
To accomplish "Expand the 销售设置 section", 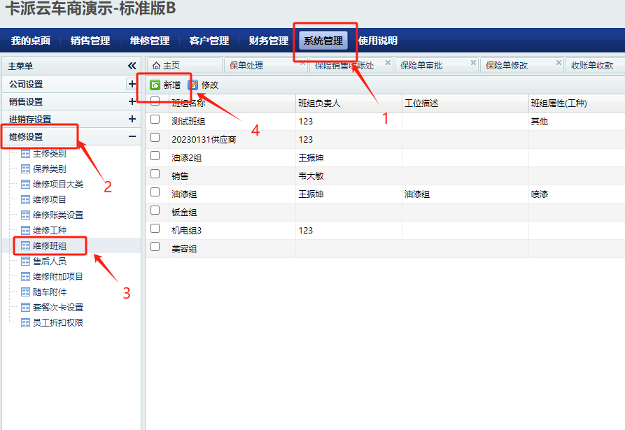I will 132,101.
